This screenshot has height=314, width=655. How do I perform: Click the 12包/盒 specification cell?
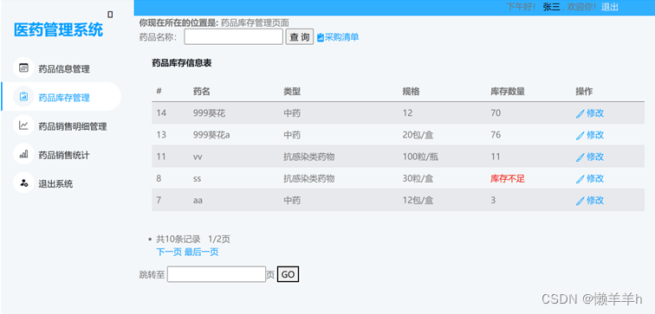(418, 200)
